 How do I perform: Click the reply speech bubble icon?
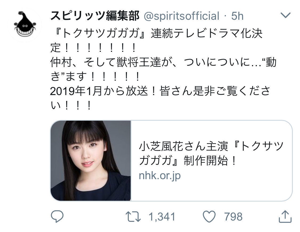coord(57,217)
